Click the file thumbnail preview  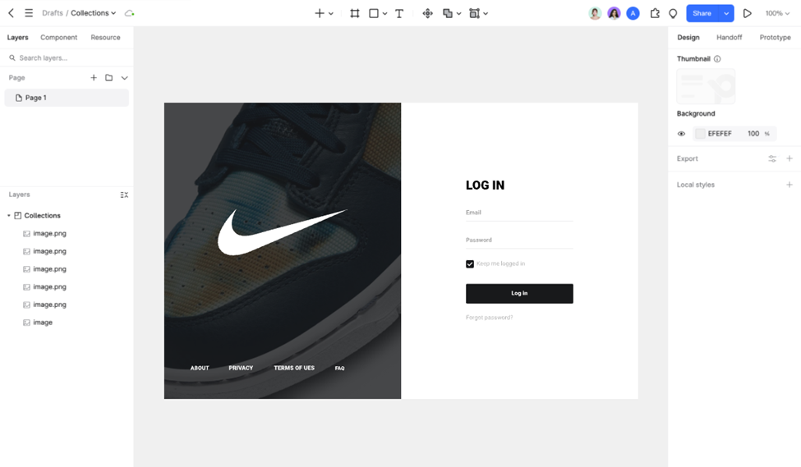pyautogui.click(x=706, y=86)
